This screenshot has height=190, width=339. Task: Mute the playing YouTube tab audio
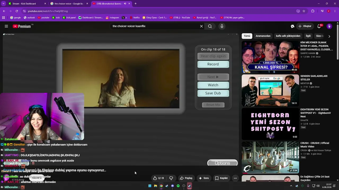(x=125, y=4)
